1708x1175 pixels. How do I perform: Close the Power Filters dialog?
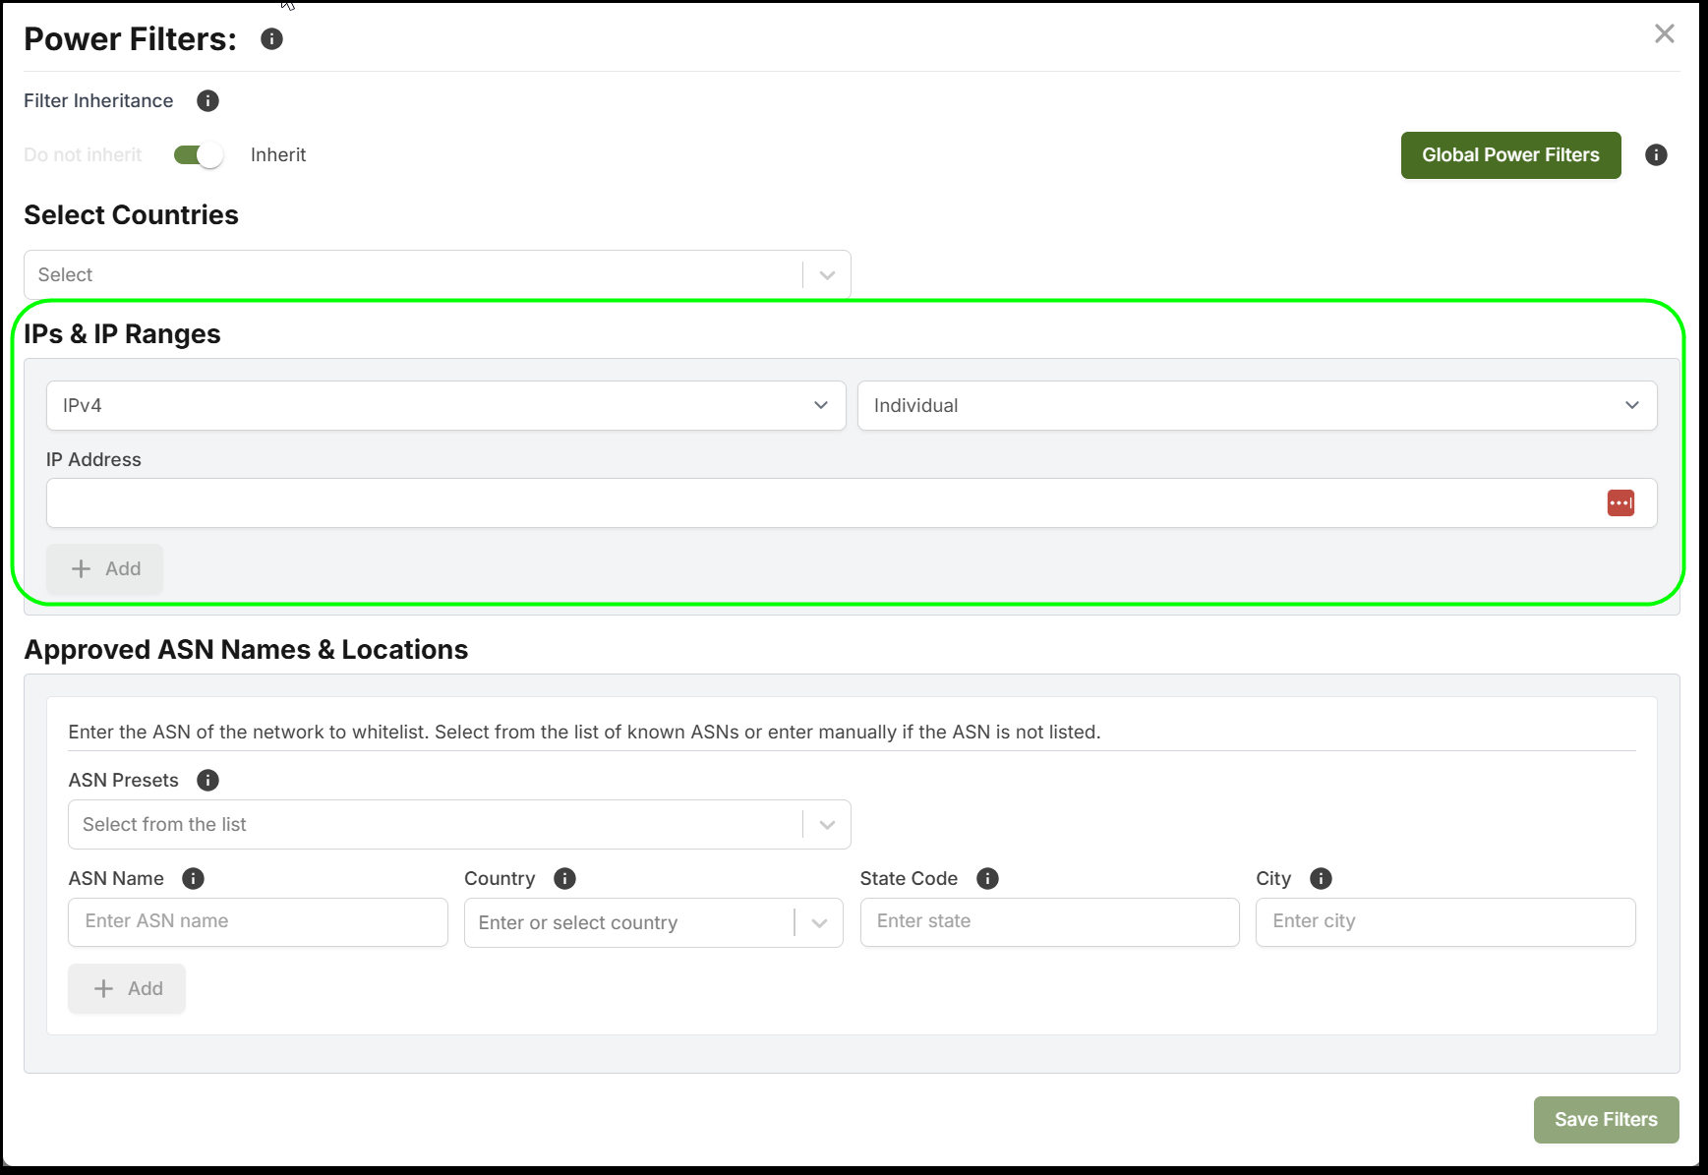tap(1664, 34)
